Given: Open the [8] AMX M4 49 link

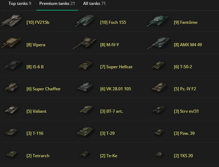Looking at the screenshot, I should click(188, 45).
